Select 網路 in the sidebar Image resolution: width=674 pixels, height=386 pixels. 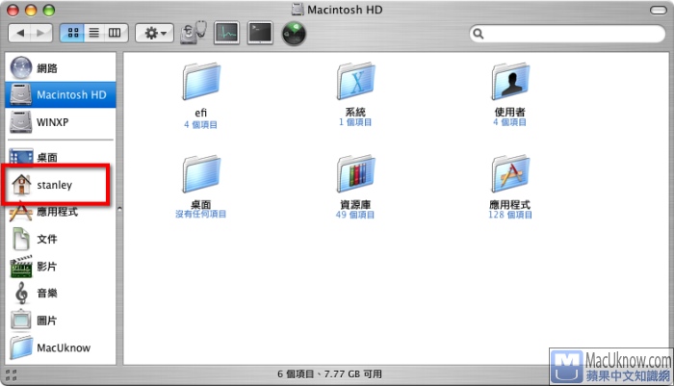click(x=61, y=68)
